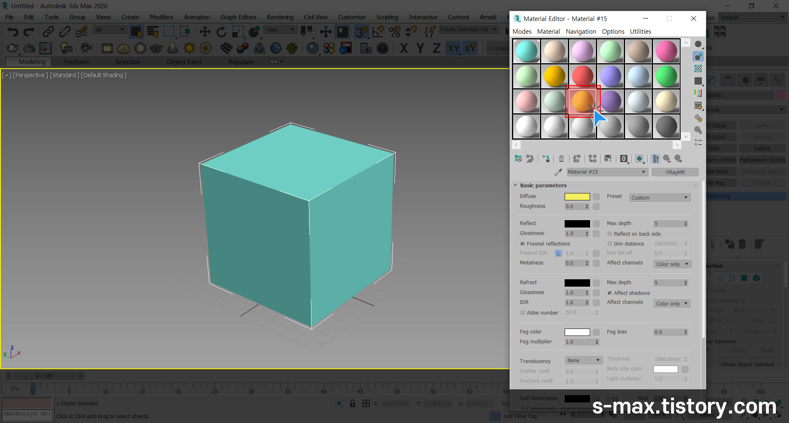Open the Translucency None dropdown
The image size is (789, 423).
[584, 360]
